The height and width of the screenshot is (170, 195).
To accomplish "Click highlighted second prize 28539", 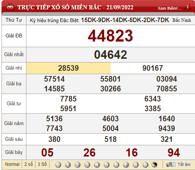I will coord(69,68).
